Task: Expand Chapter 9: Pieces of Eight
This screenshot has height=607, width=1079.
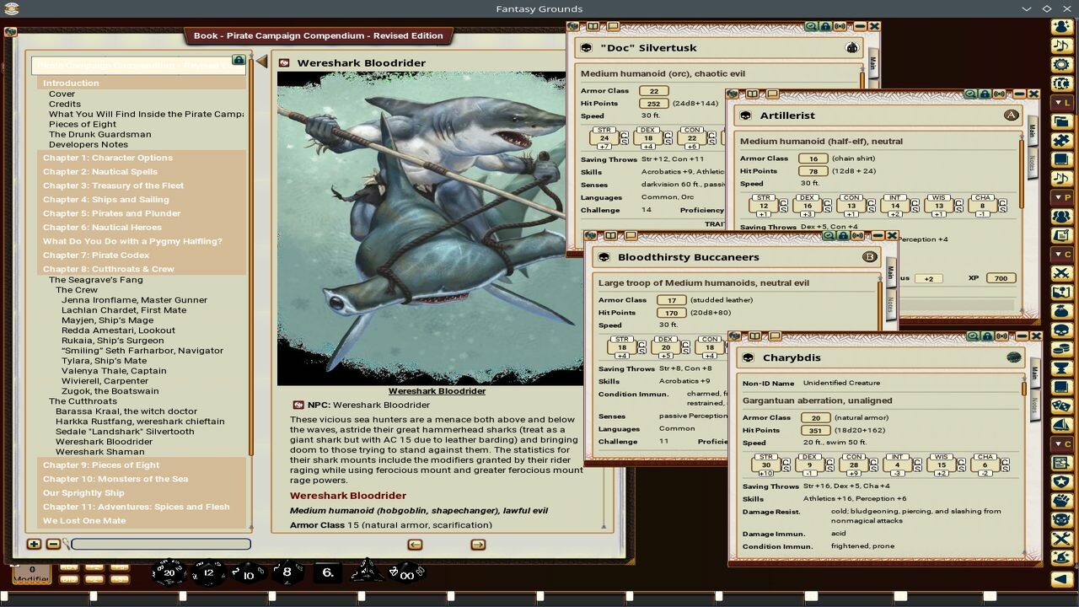Action: click(x=101, y=465)
